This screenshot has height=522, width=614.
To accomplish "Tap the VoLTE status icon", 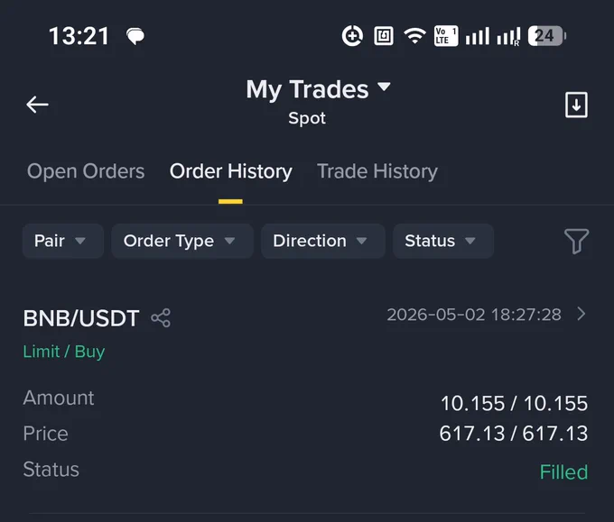I will [x=446, y=36].
